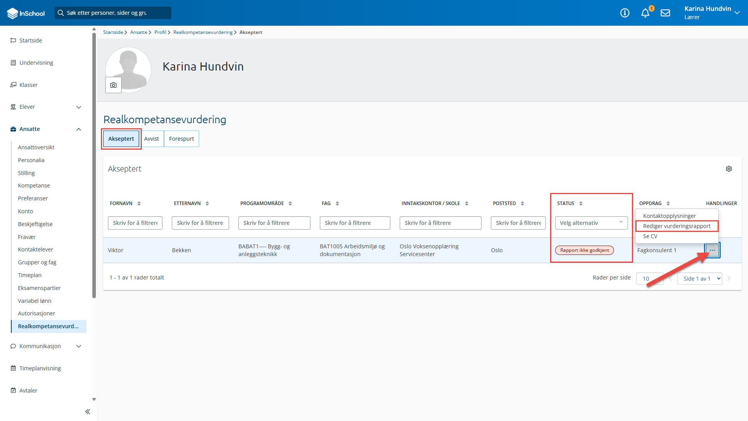
Task: Sort by Oppdrag column
Action: pos(668,203)
